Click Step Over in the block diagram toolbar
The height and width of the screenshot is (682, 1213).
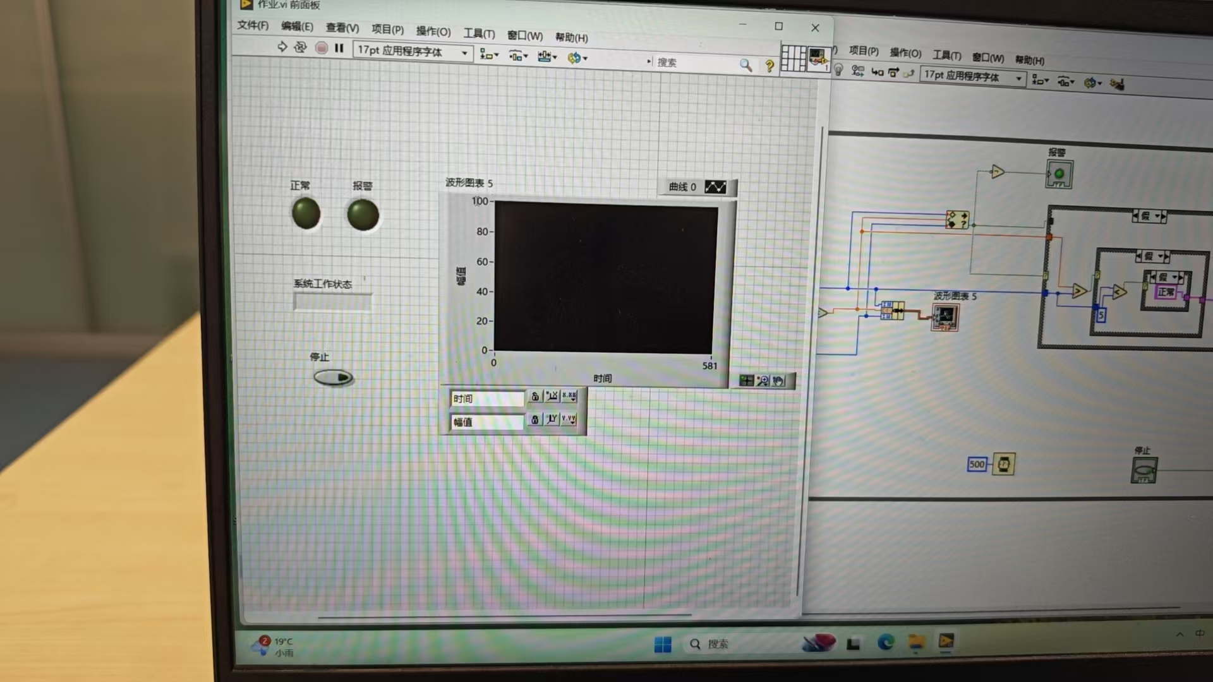pos(893,73)
